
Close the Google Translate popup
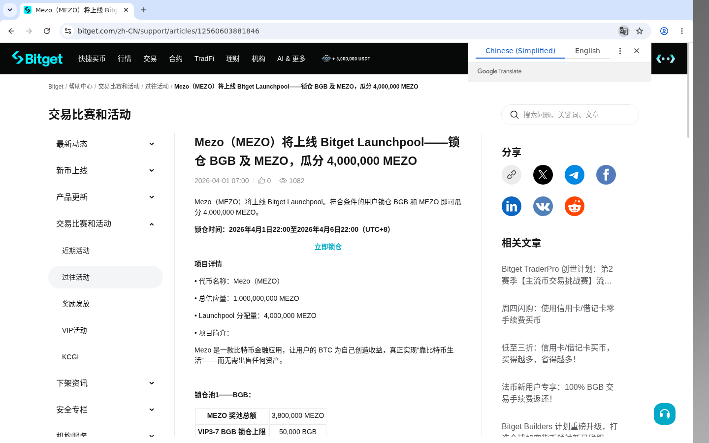tap(637, 51)
